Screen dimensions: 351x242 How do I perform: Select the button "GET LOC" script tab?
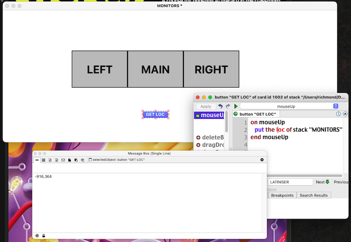click(256, 114)
